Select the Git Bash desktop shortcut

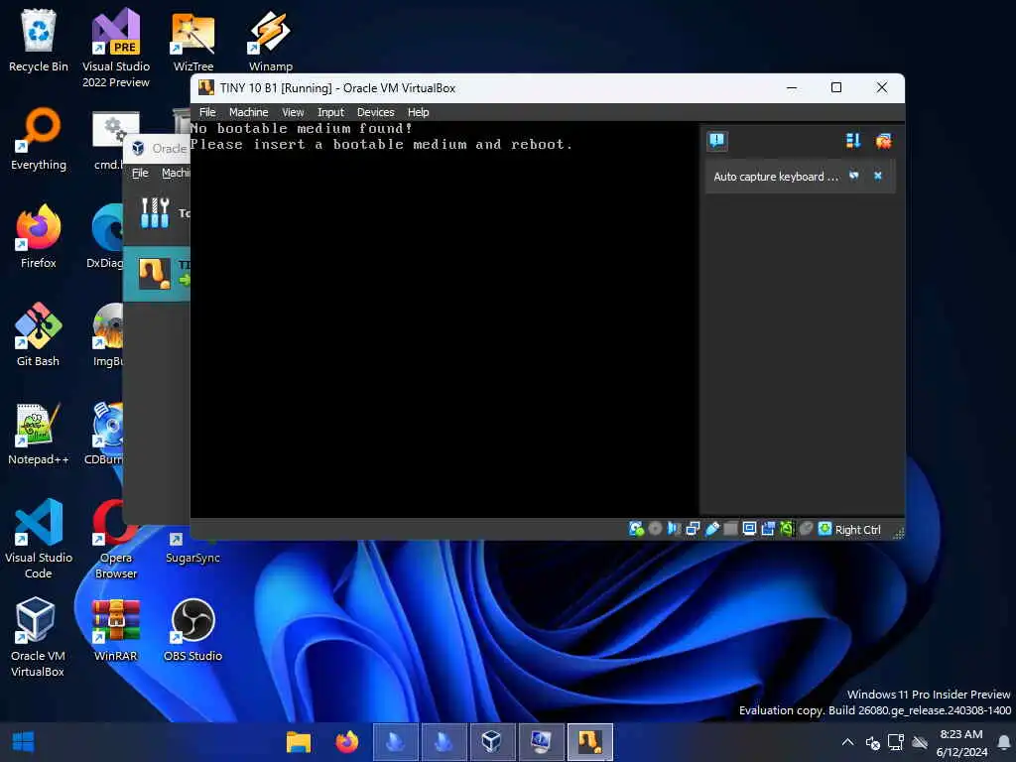coord(39,335)
